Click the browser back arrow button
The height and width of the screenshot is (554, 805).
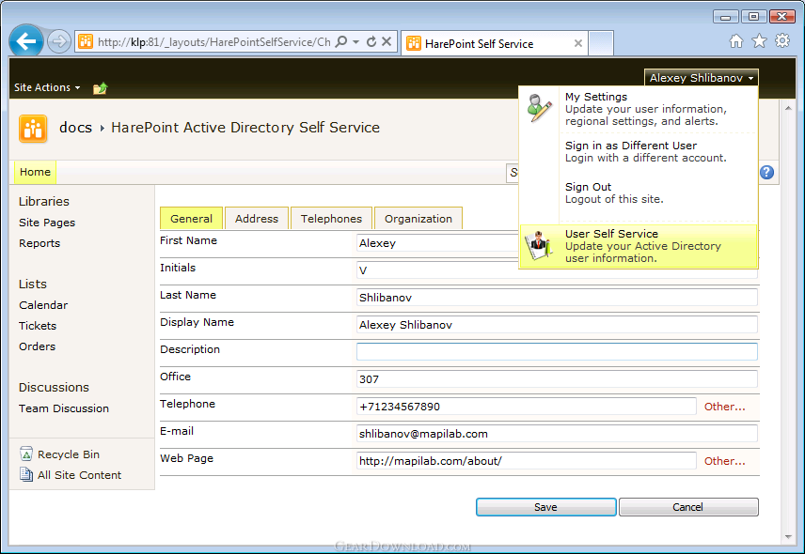26,40
